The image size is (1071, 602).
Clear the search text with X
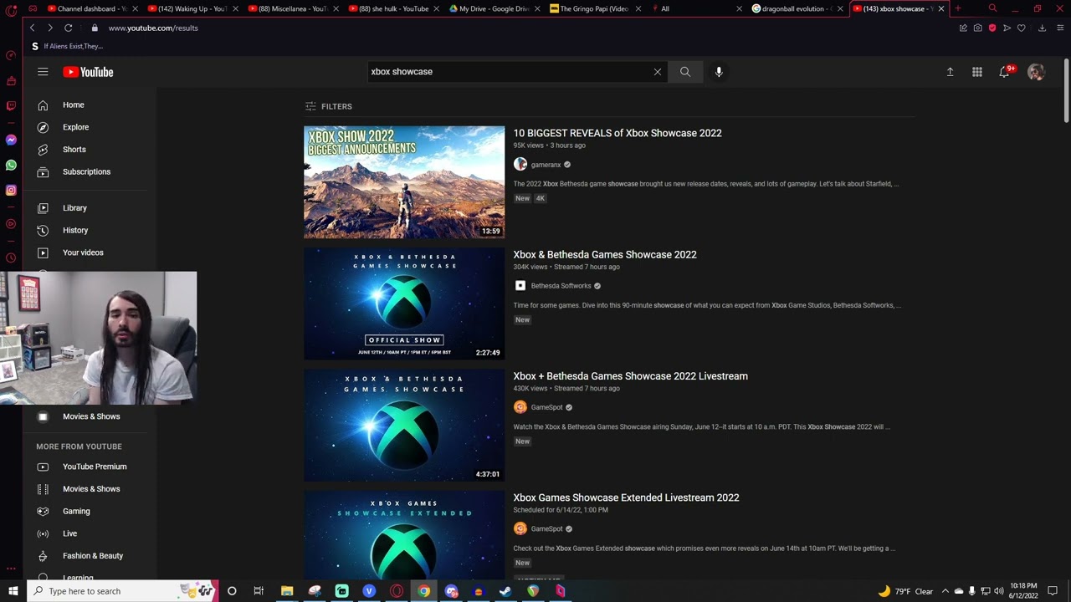pyautogui.click(x=658, y=72)
